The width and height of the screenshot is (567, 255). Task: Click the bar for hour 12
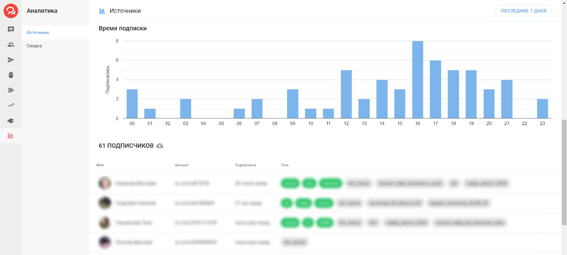click(x=346, y=94)
